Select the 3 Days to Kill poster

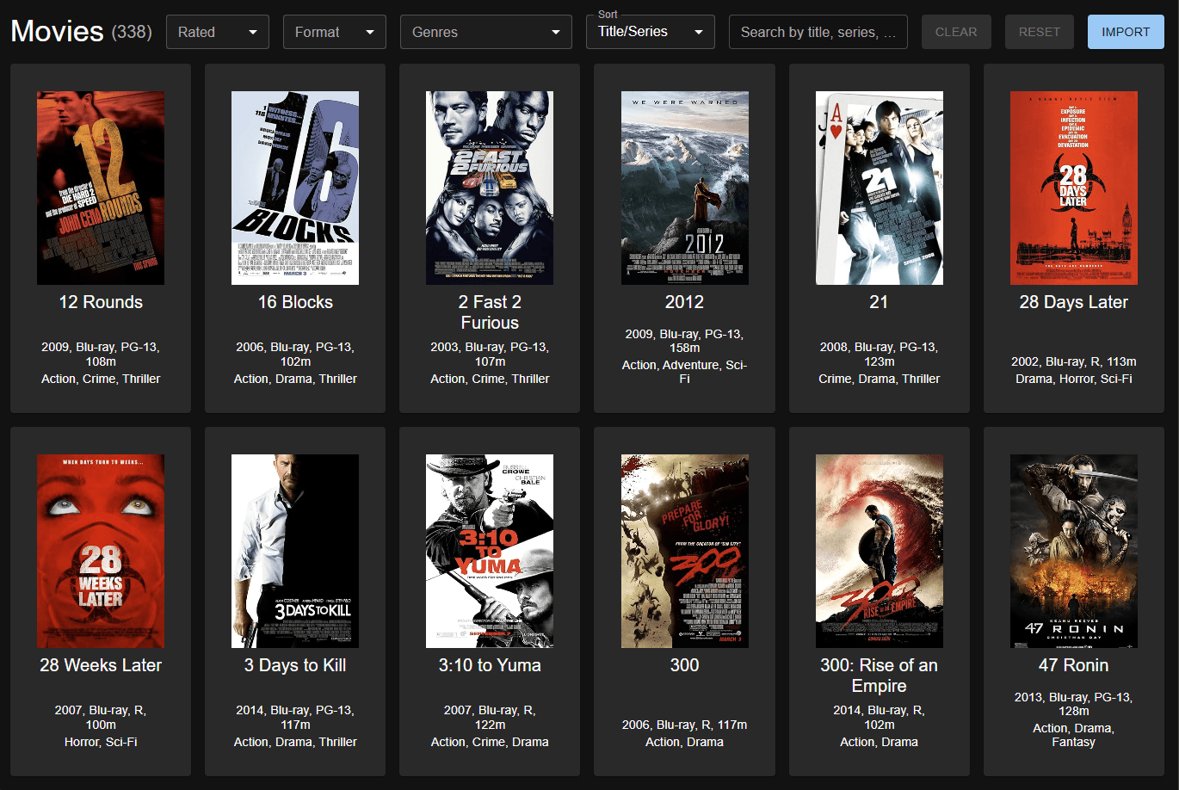point(295,551)
